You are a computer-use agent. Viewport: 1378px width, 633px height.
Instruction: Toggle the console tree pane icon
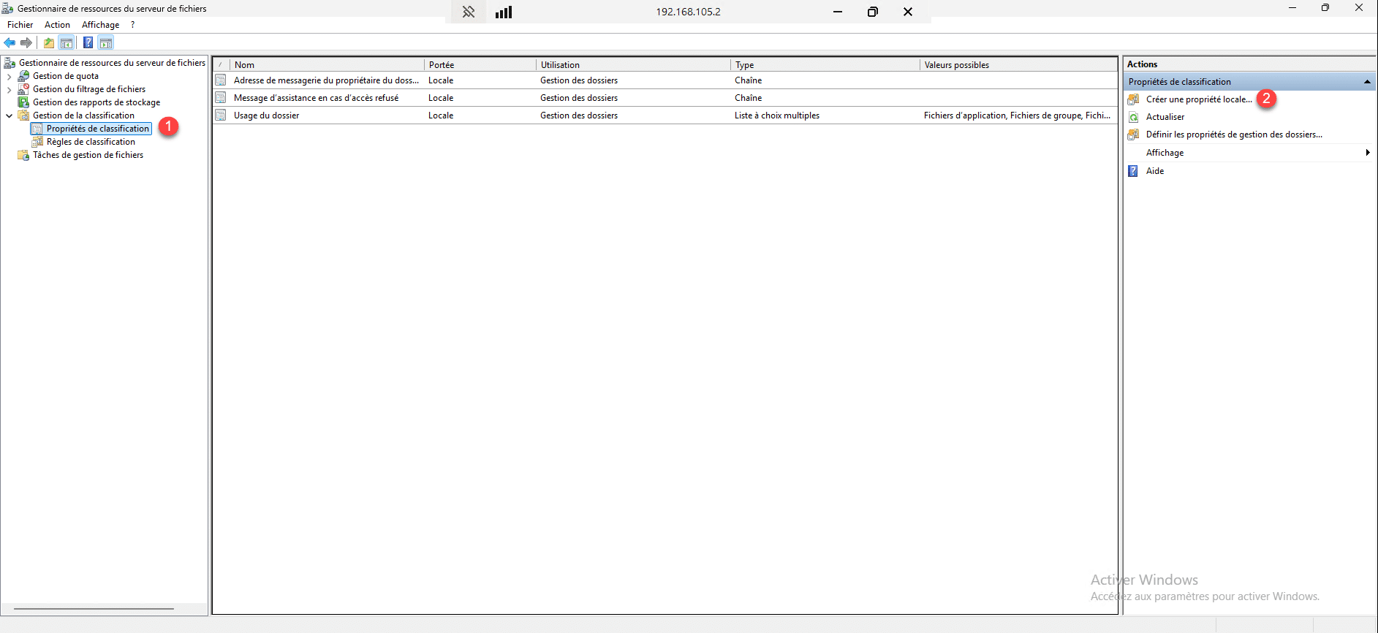(67, 42)
